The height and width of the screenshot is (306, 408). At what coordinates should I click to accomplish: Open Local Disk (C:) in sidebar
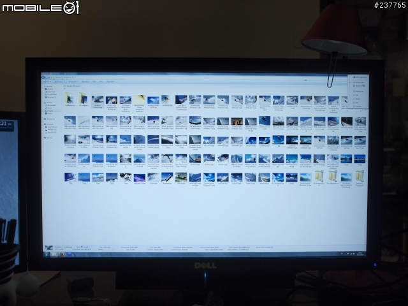click(52, 127)
